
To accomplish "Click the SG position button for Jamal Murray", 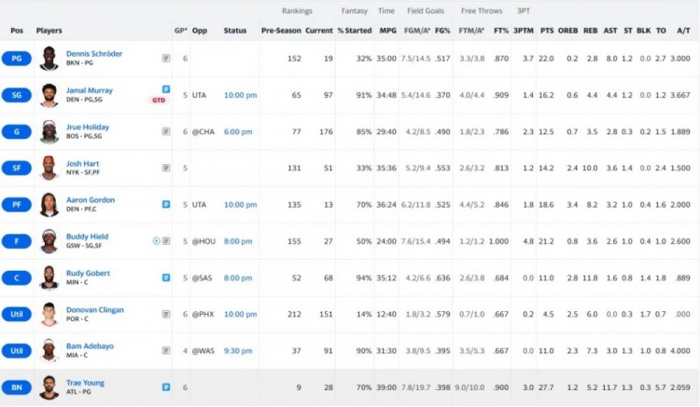I will click(x=17, y=95).
